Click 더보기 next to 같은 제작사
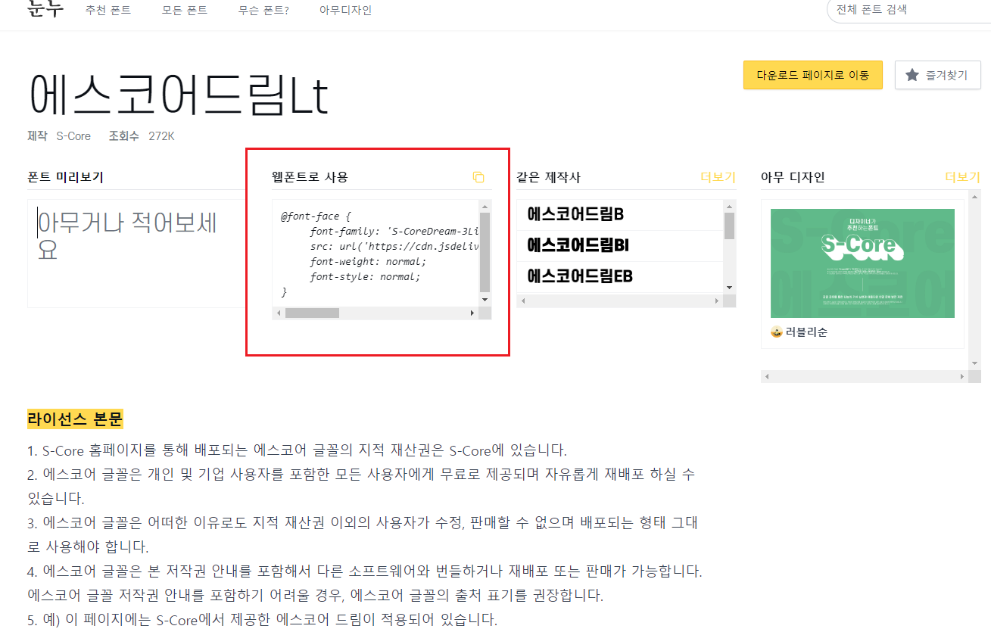Viewport: 991px width, 629px height. [718, 177]
